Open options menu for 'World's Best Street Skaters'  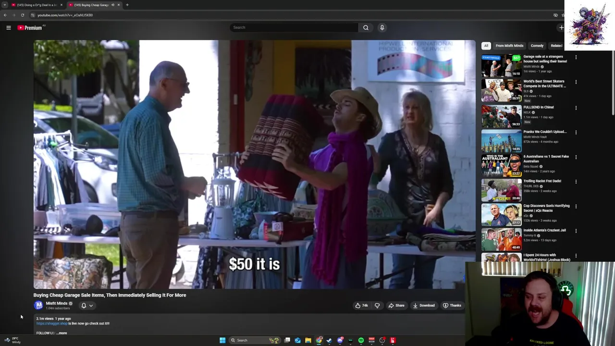pos(576,83)
